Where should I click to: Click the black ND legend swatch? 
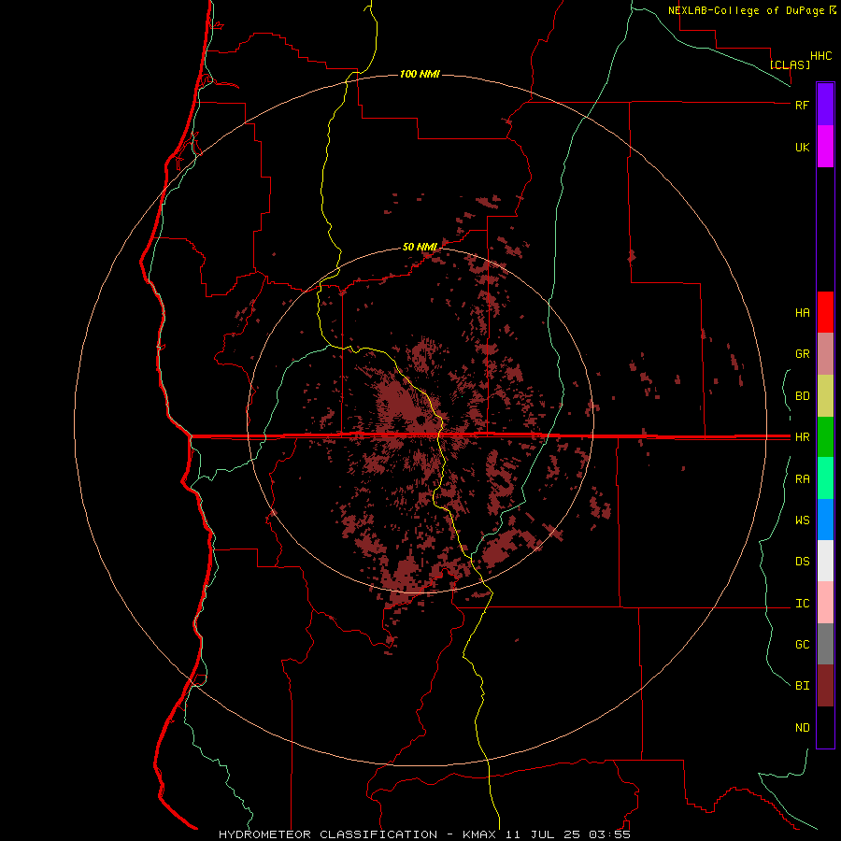click(x=825, y=727)
